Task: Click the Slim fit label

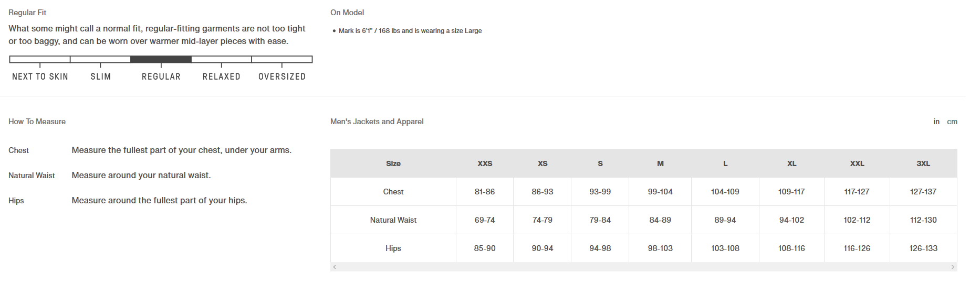Action: [x=101, y=77]
